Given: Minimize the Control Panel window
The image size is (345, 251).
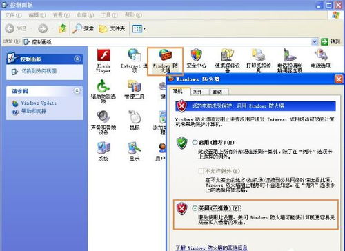Looking at the screenshot, I should [319, 5].
